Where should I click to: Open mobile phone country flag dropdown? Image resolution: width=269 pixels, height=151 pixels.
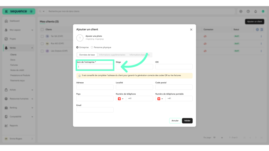(x=160, y=99)
